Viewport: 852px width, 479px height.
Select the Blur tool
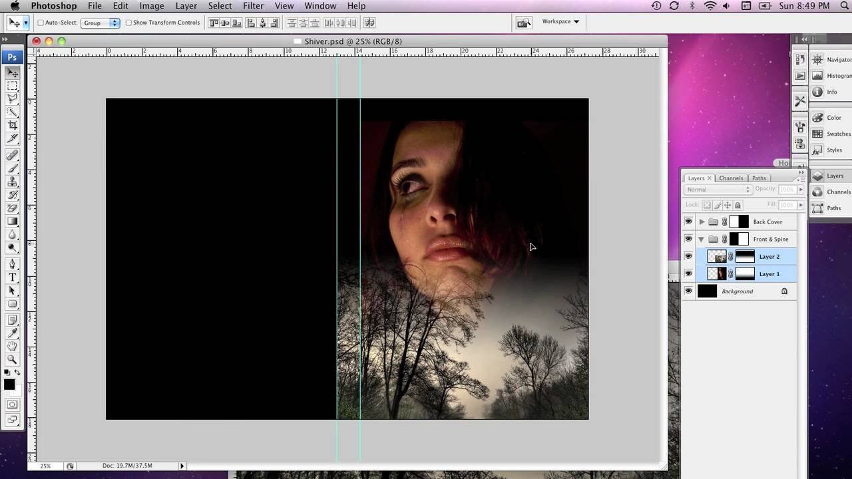click(12, 235)
